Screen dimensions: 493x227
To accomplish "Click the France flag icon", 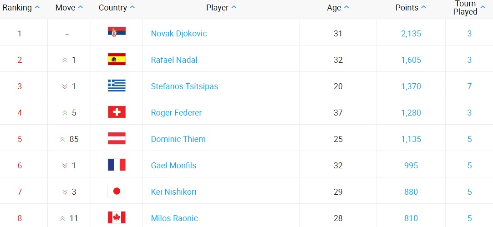I will click(x=117, y=165).
